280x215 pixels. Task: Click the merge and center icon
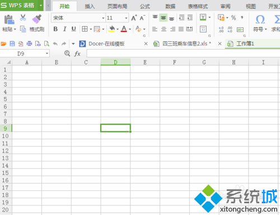(203, 17)
